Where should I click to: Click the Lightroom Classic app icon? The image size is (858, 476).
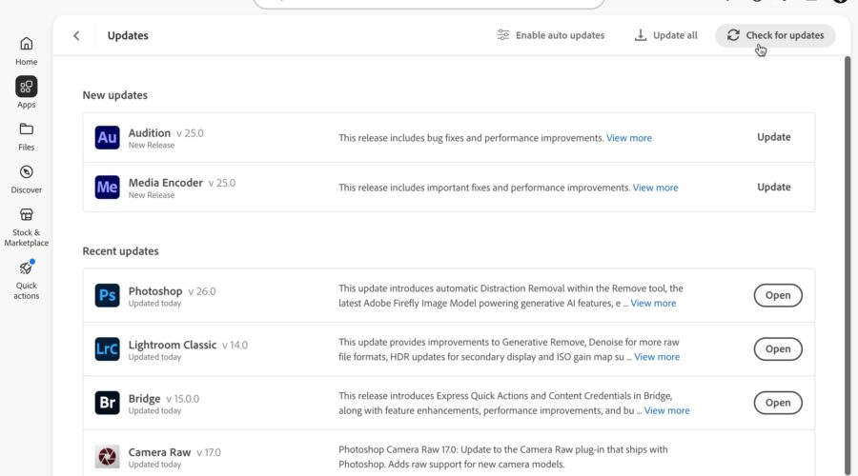point(107,348)
